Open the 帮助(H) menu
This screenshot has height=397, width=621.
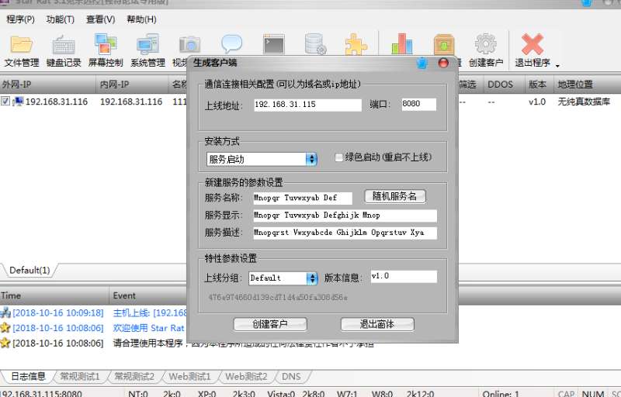click(141, 19)
